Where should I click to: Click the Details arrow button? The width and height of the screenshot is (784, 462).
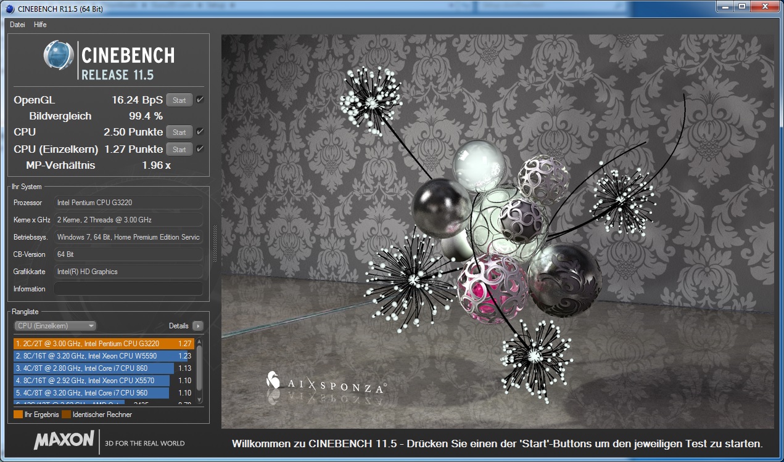[197, 326]
